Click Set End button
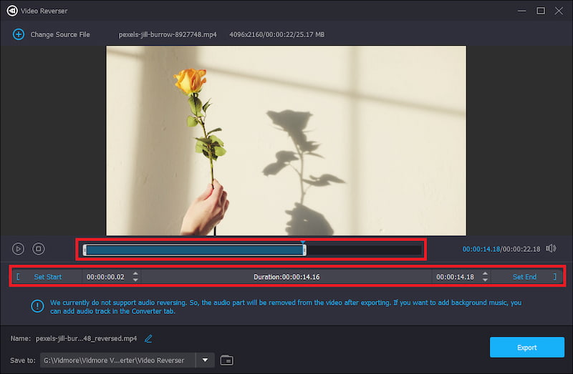573x374 pixels. (524, 277)
